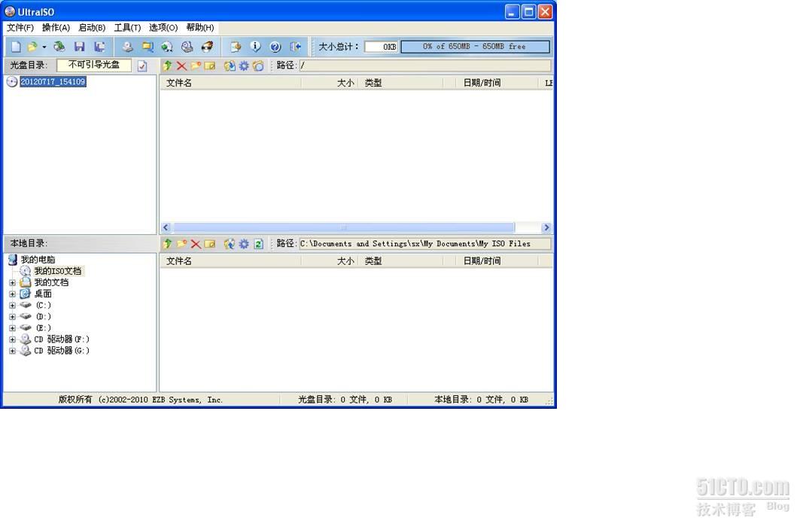Open the 选项(O) menu
800x527 pixels.
163,28
